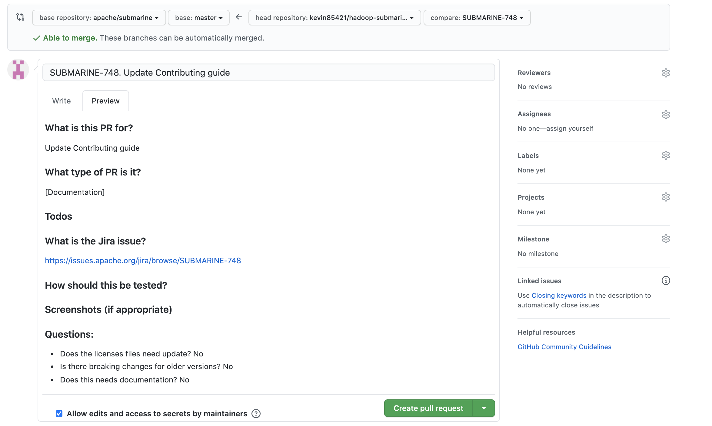The image size is (712, 426).
Task: Switch to the Write tab
Action: point(61,101)
